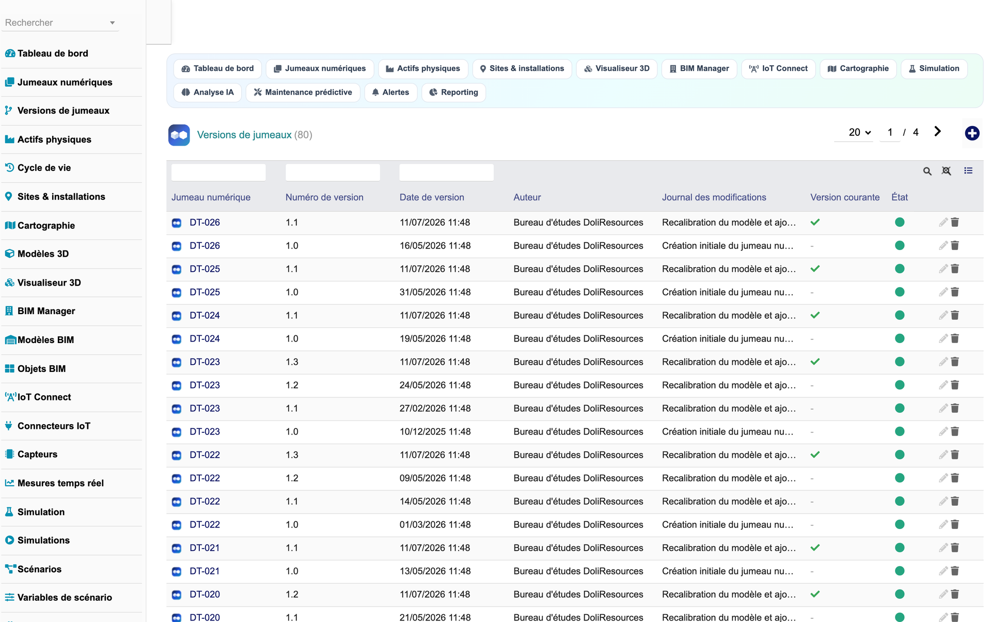The image size is (1005, 622).
Task: Delete the DT-023 version 1.2 row
Action: tap(955, 385)
